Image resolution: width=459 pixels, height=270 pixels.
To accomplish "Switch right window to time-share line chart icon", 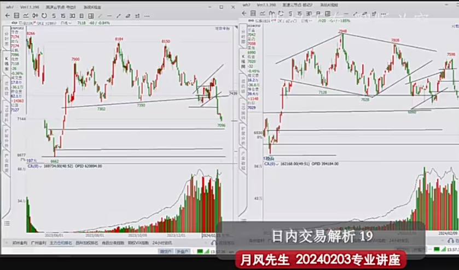I will [x=262, y=14].
